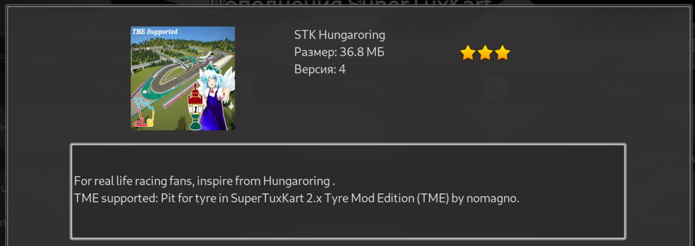Click the empty space under the description text

[348, 221]
